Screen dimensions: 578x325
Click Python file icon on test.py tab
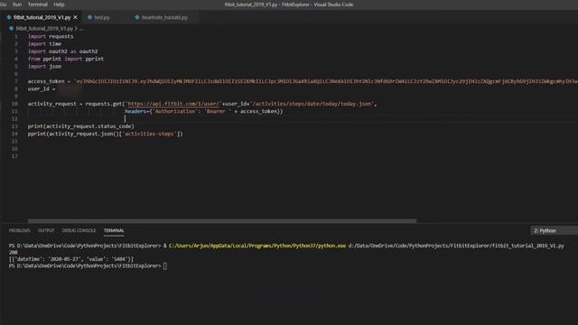click(x=89, y=17)
